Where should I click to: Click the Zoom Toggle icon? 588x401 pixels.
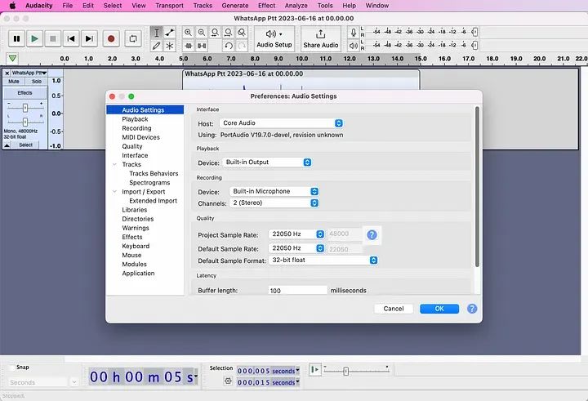[x=242, y=33]
